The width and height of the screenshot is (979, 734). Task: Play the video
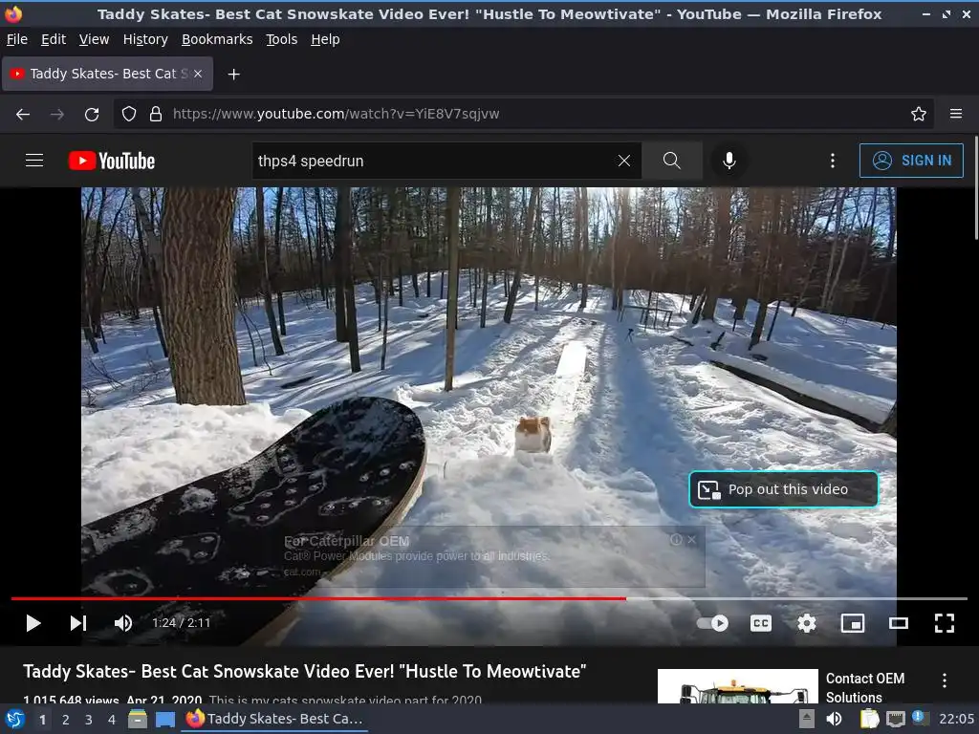pyautogui.click(x=33, y=623)
